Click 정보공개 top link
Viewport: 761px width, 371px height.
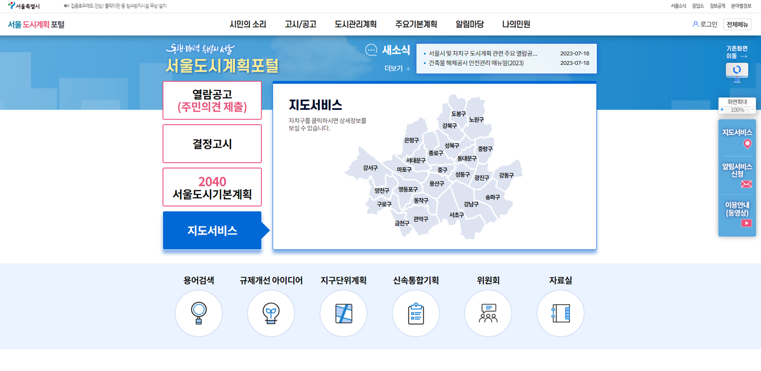[x=717, y=6]
